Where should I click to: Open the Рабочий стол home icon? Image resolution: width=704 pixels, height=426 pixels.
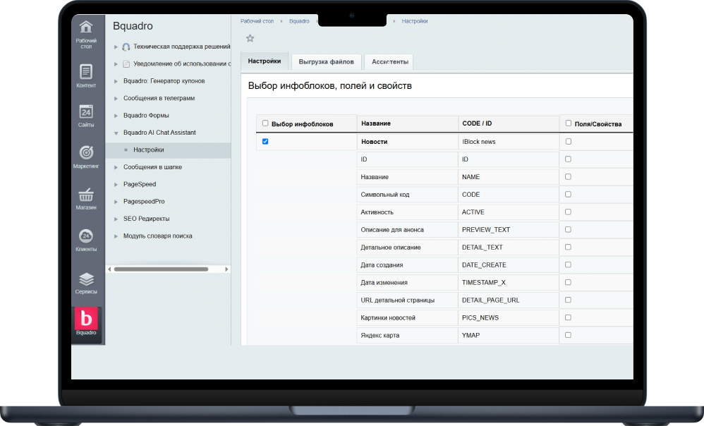pyautogui.click(x=86, y=28)
